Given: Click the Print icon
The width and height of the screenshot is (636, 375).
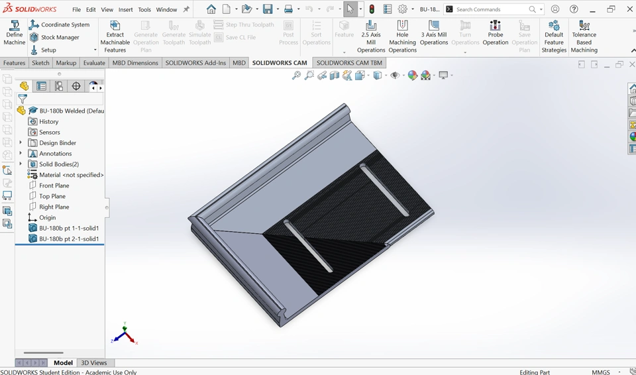Looking at the screenshot, I should [x=288, y=9].
